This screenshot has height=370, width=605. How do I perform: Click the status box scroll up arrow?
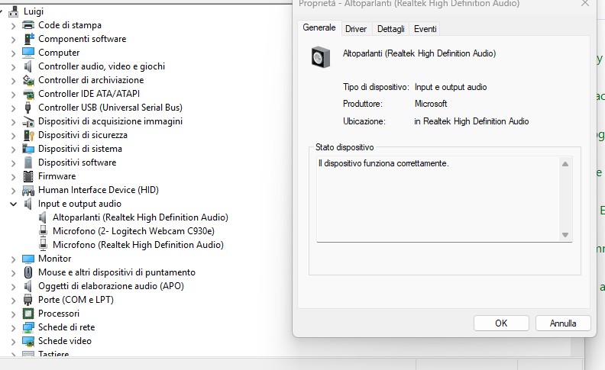point(565,164)
